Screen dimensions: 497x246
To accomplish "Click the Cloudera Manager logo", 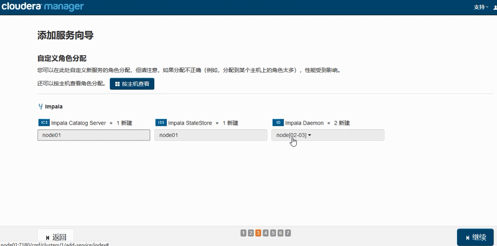I will [x=42, y=6].
